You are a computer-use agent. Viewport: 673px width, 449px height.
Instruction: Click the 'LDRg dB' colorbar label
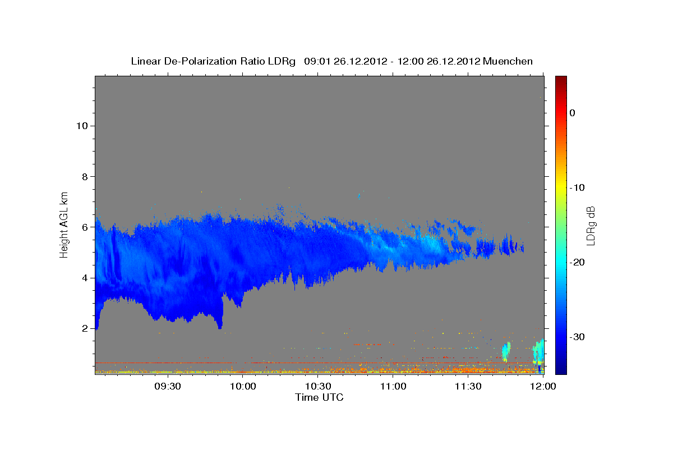pyautogui.click(x=590, y=226)
